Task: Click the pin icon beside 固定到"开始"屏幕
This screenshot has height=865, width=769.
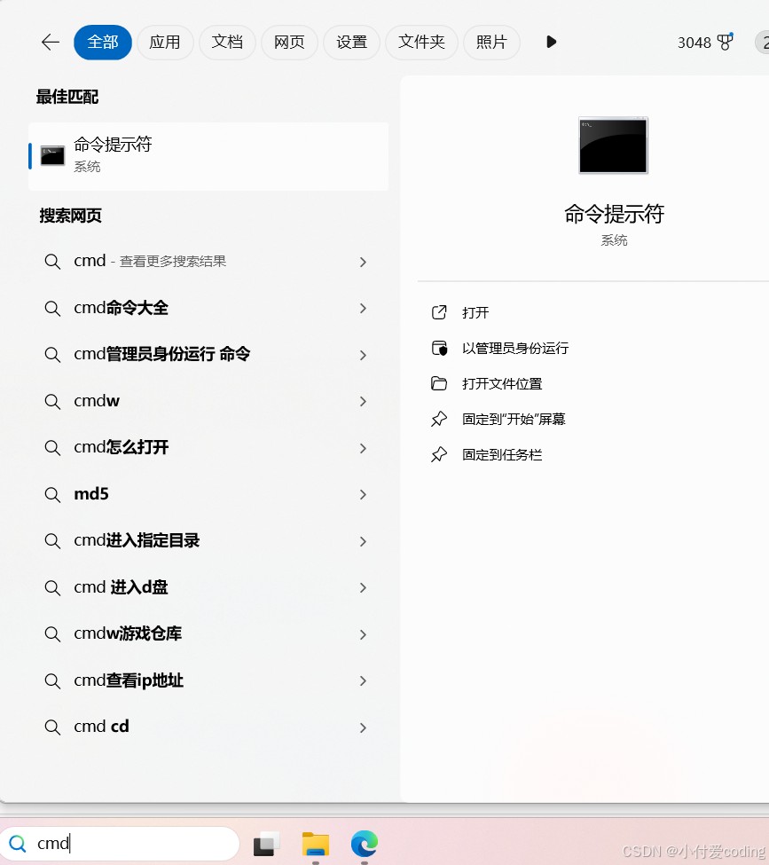Action: (x=439, y=420)
